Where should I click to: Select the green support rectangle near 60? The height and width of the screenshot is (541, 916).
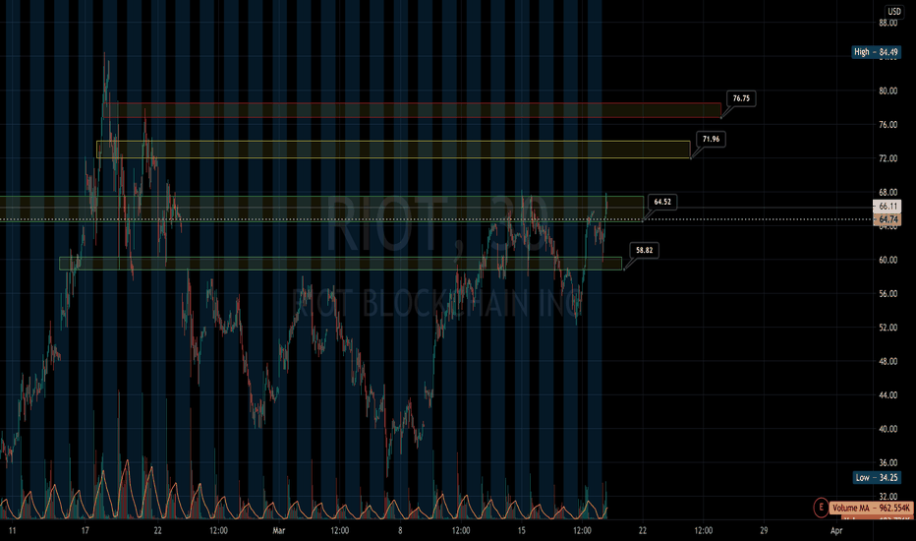341,264
